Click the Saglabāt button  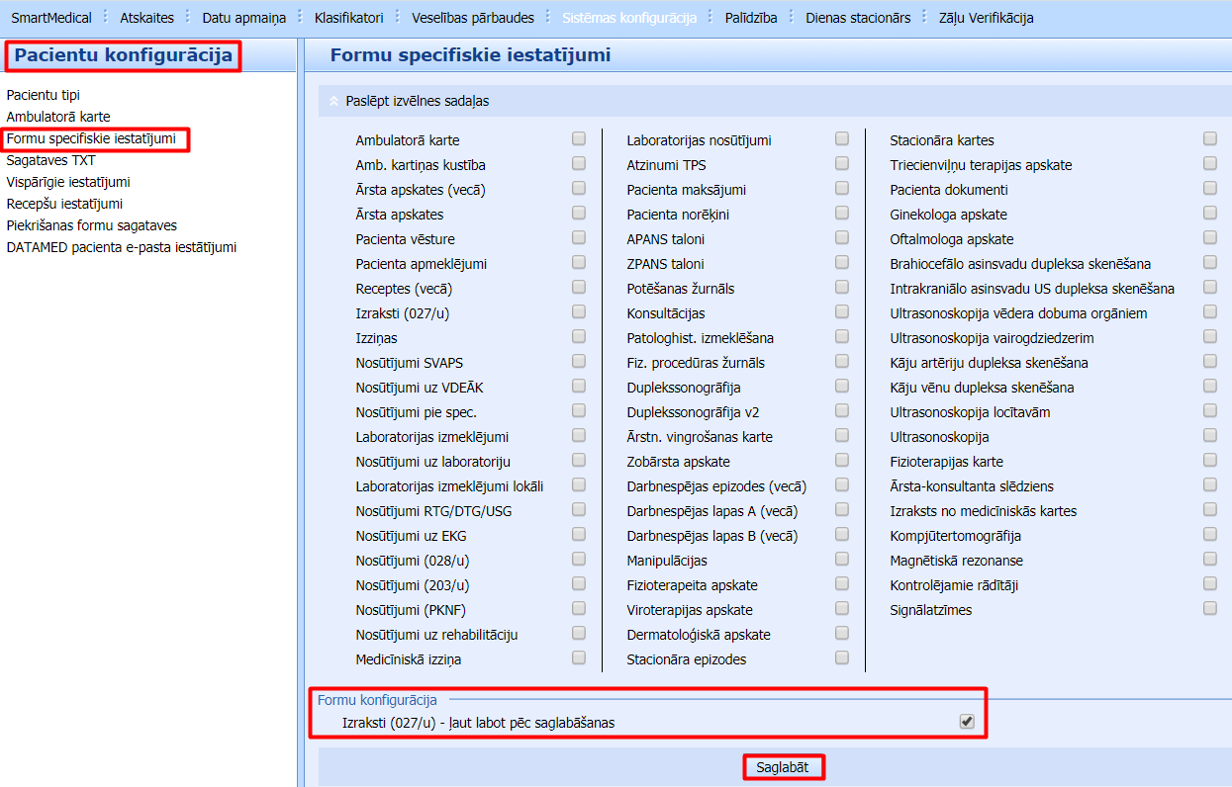coord(783,767)
